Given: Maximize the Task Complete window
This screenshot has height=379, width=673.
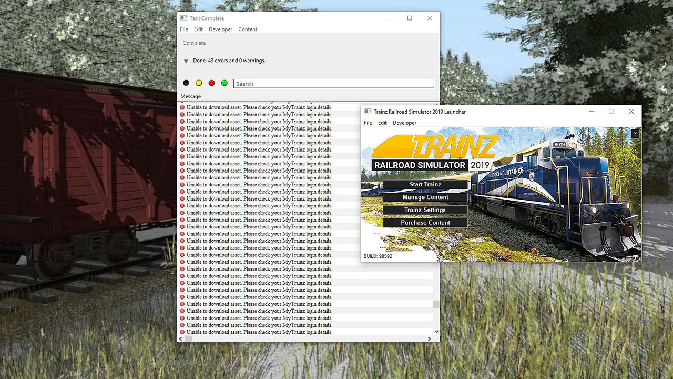Looking at the screenshot, I should 410,18.
